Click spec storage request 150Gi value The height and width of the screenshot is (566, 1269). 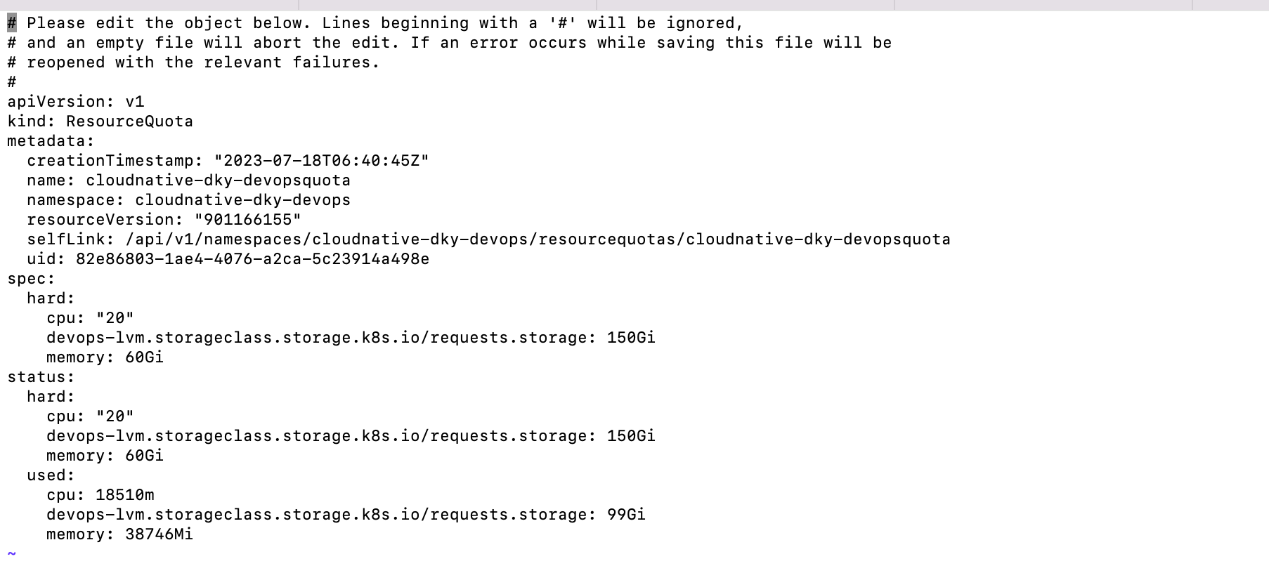click(631, 338)
